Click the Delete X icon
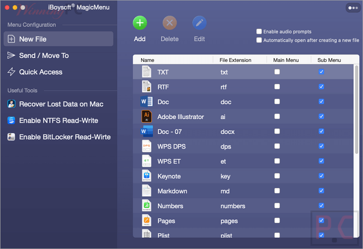 (x=170, y=23)
